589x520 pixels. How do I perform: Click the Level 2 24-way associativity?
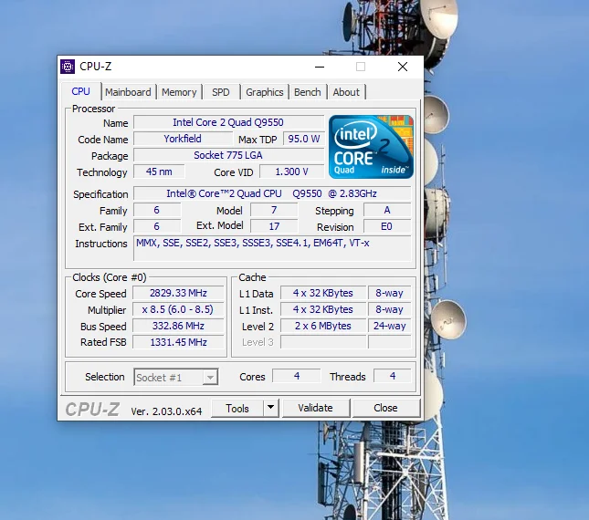click(390, 326)
